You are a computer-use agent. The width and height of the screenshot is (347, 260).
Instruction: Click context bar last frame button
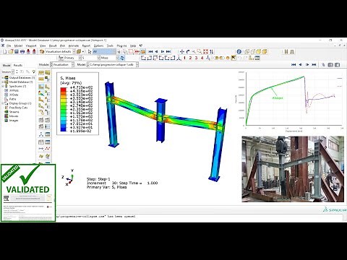[314, 65]
